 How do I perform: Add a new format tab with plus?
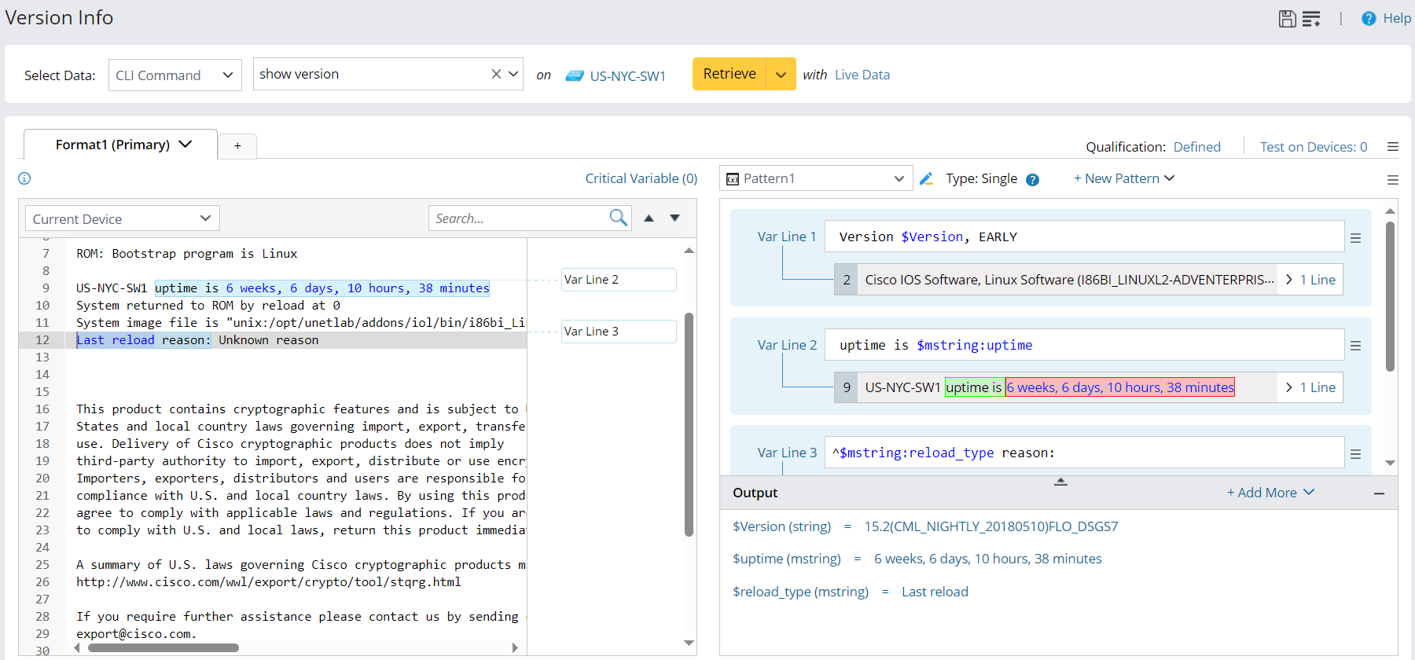tap(237, 146)
